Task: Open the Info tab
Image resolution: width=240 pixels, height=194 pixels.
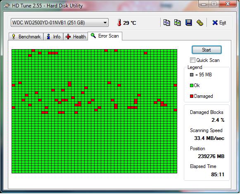Action: [x=53, y=37]
